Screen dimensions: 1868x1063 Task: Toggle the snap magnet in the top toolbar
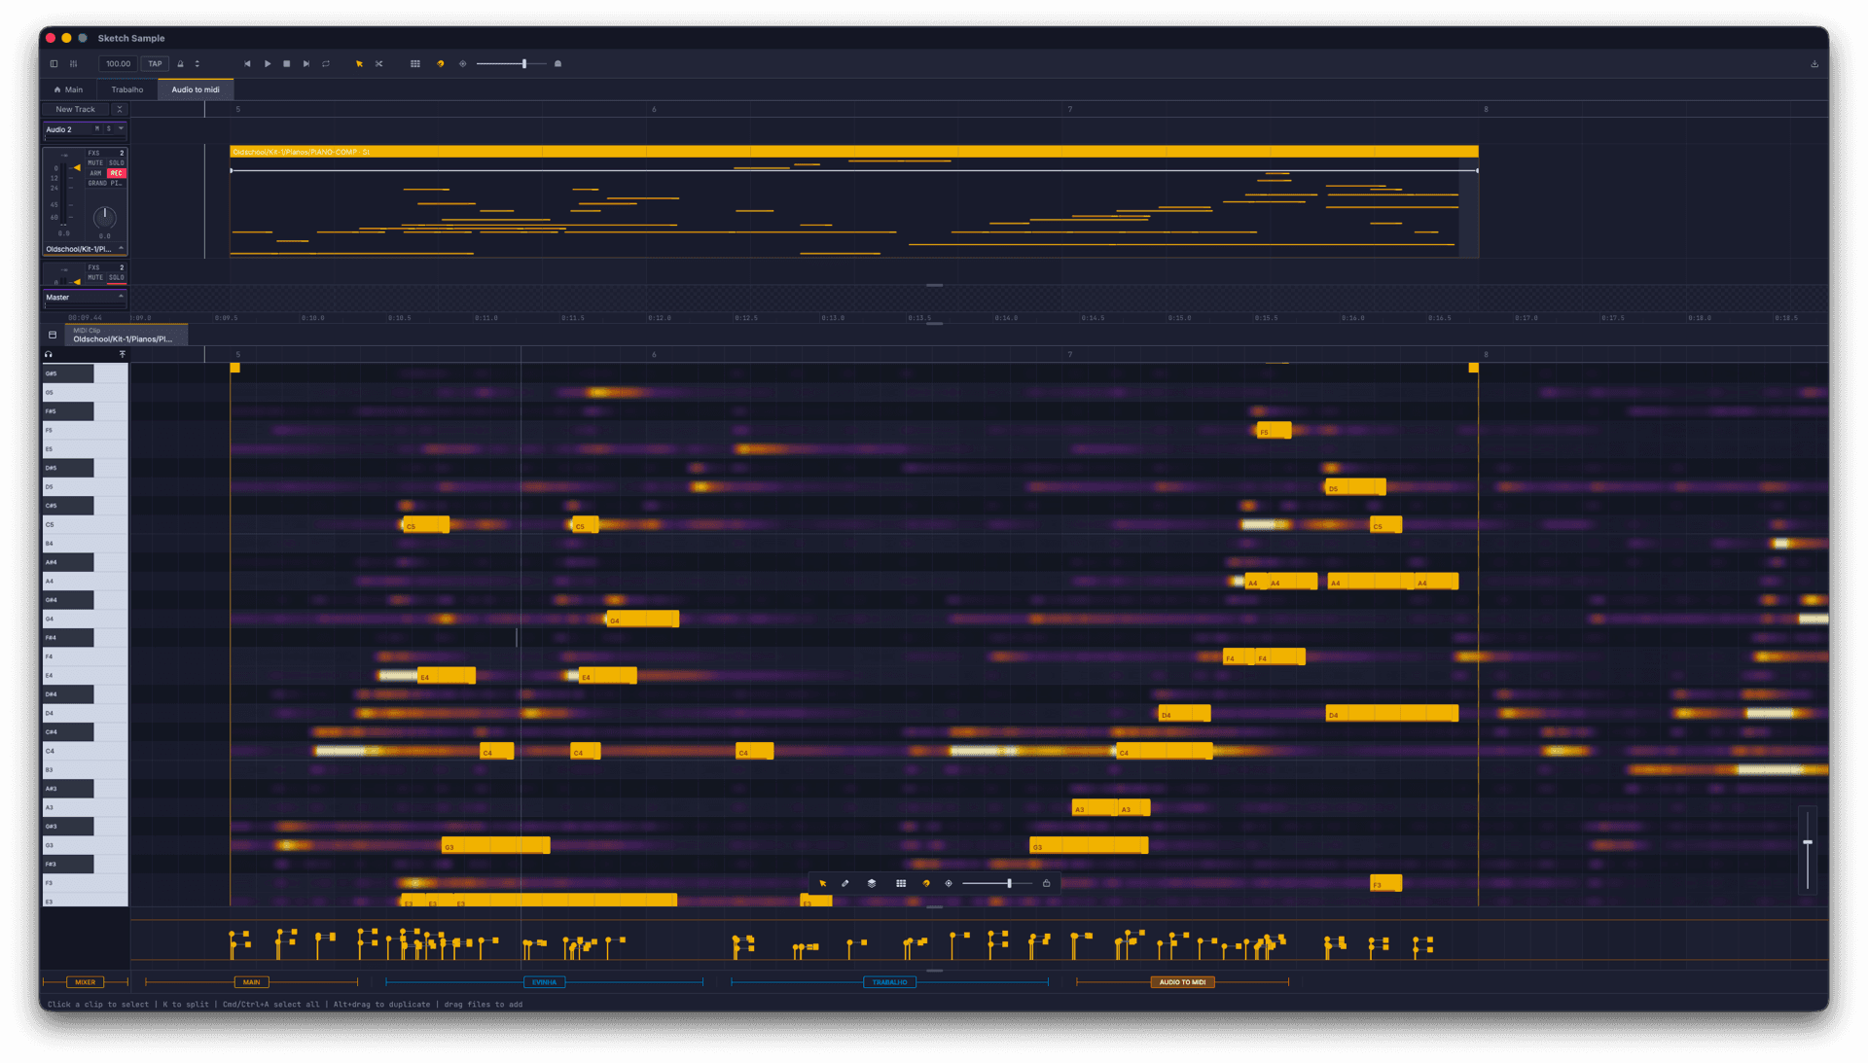tap(440, 64)
